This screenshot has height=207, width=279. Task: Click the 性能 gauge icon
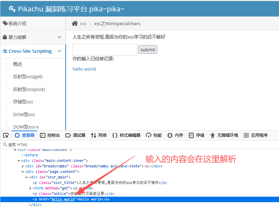[x=148, y=135]
